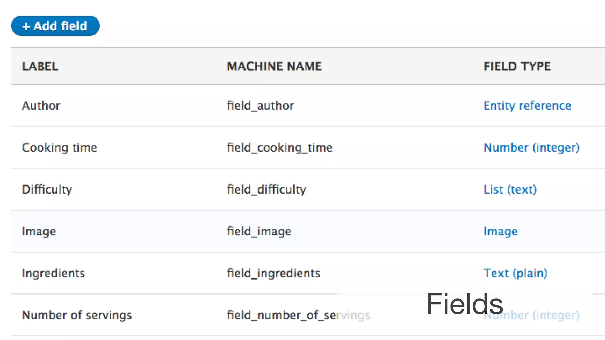This screenshot has width=605, height=340.
Task: Open the Entity reference field type link
Action: click(527, 106)
